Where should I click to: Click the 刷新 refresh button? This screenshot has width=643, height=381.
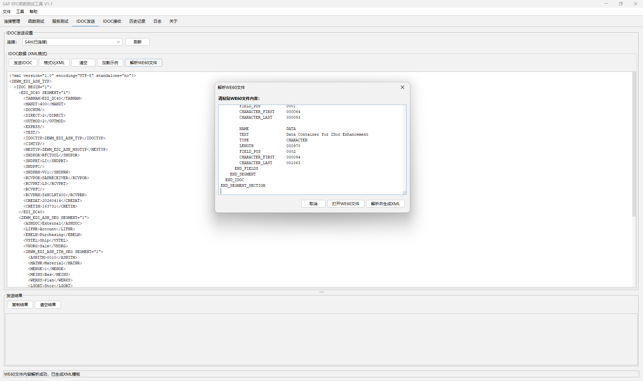tap(137, 42)
